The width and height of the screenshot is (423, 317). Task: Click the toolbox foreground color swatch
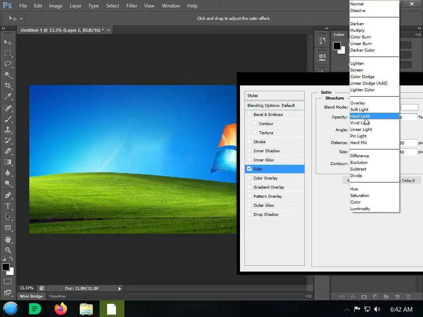tap(5, 267)
